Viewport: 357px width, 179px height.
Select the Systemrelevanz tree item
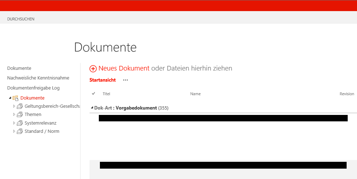(40, 123)
